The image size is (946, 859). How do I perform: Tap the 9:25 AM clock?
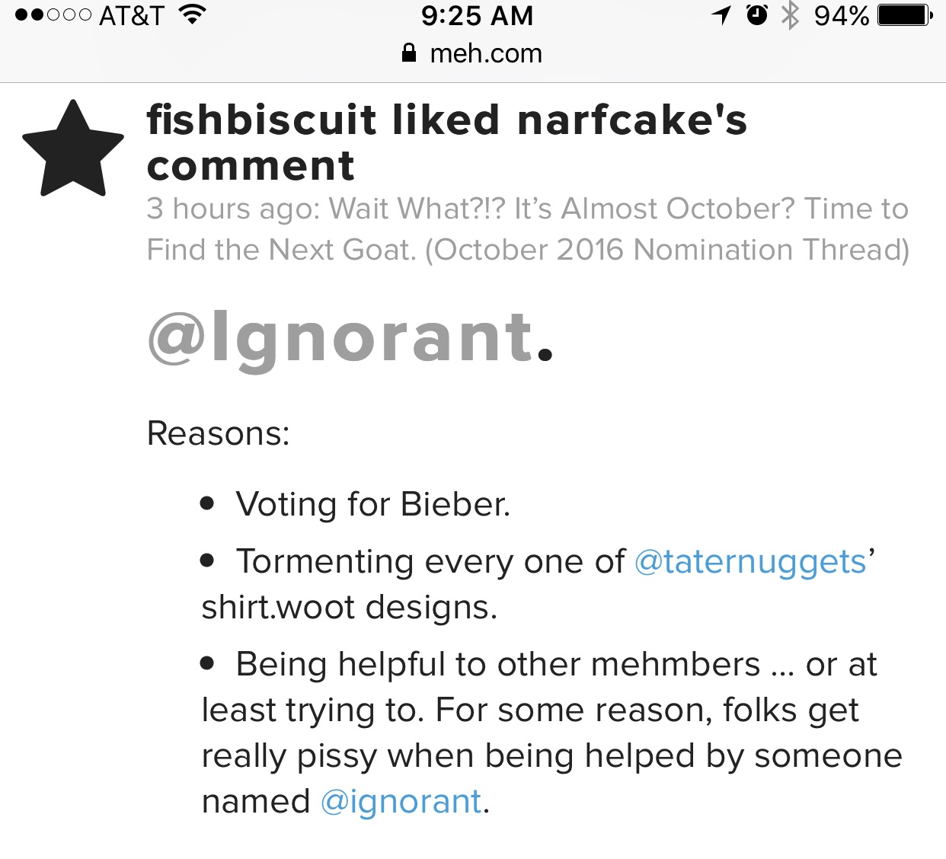tap(477, 15)
